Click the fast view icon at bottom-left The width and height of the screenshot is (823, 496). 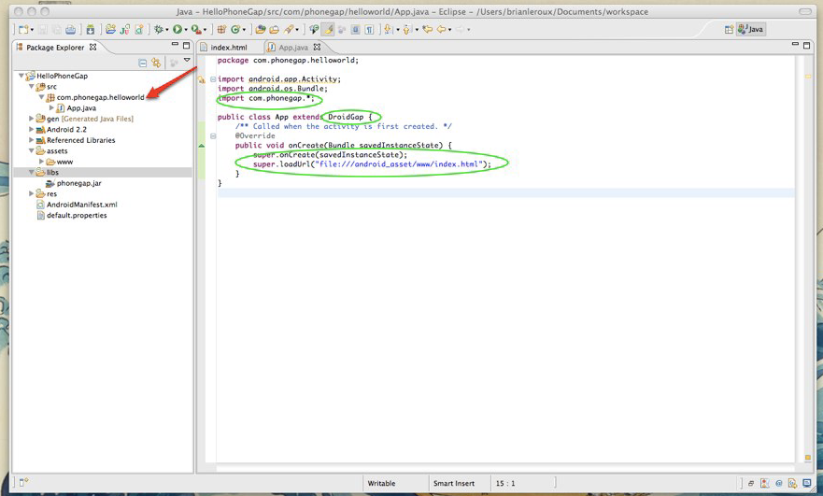[23, 482]
